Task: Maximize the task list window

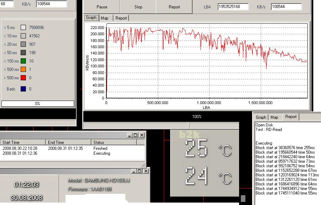Action: (x=135, y=135)
